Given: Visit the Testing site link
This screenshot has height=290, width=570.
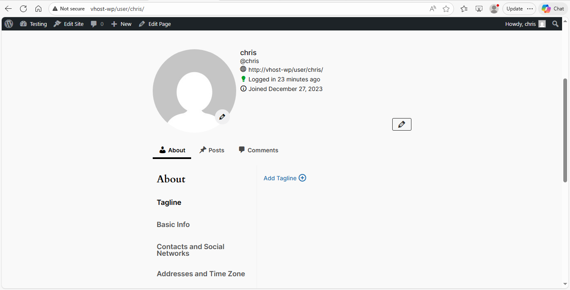Looking at the screenshot, I should pos(33,24).
